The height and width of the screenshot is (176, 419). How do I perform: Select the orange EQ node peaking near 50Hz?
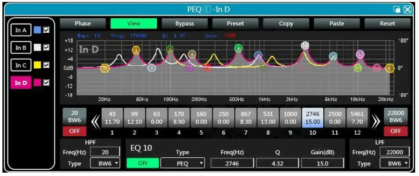[x=136, y=50]
